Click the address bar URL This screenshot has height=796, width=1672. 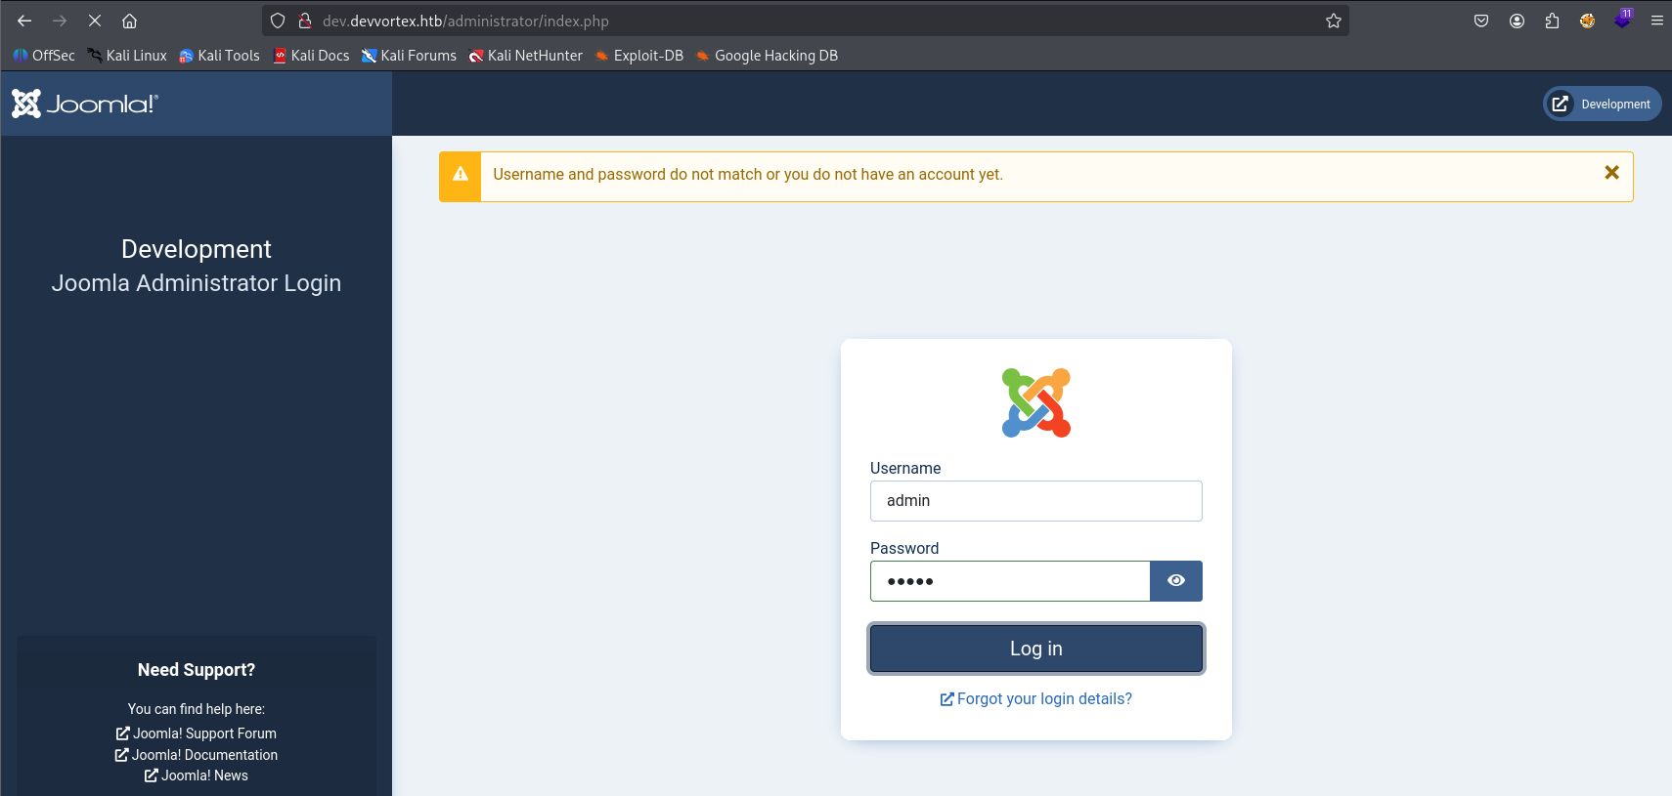[x=465, y=21]
